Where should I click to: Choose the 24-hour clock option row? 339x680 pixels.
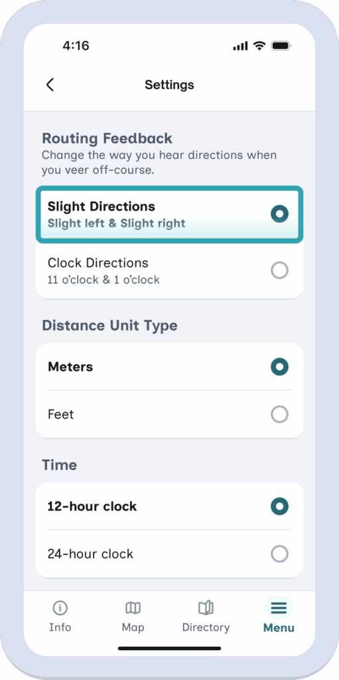(x=170, y=554)
